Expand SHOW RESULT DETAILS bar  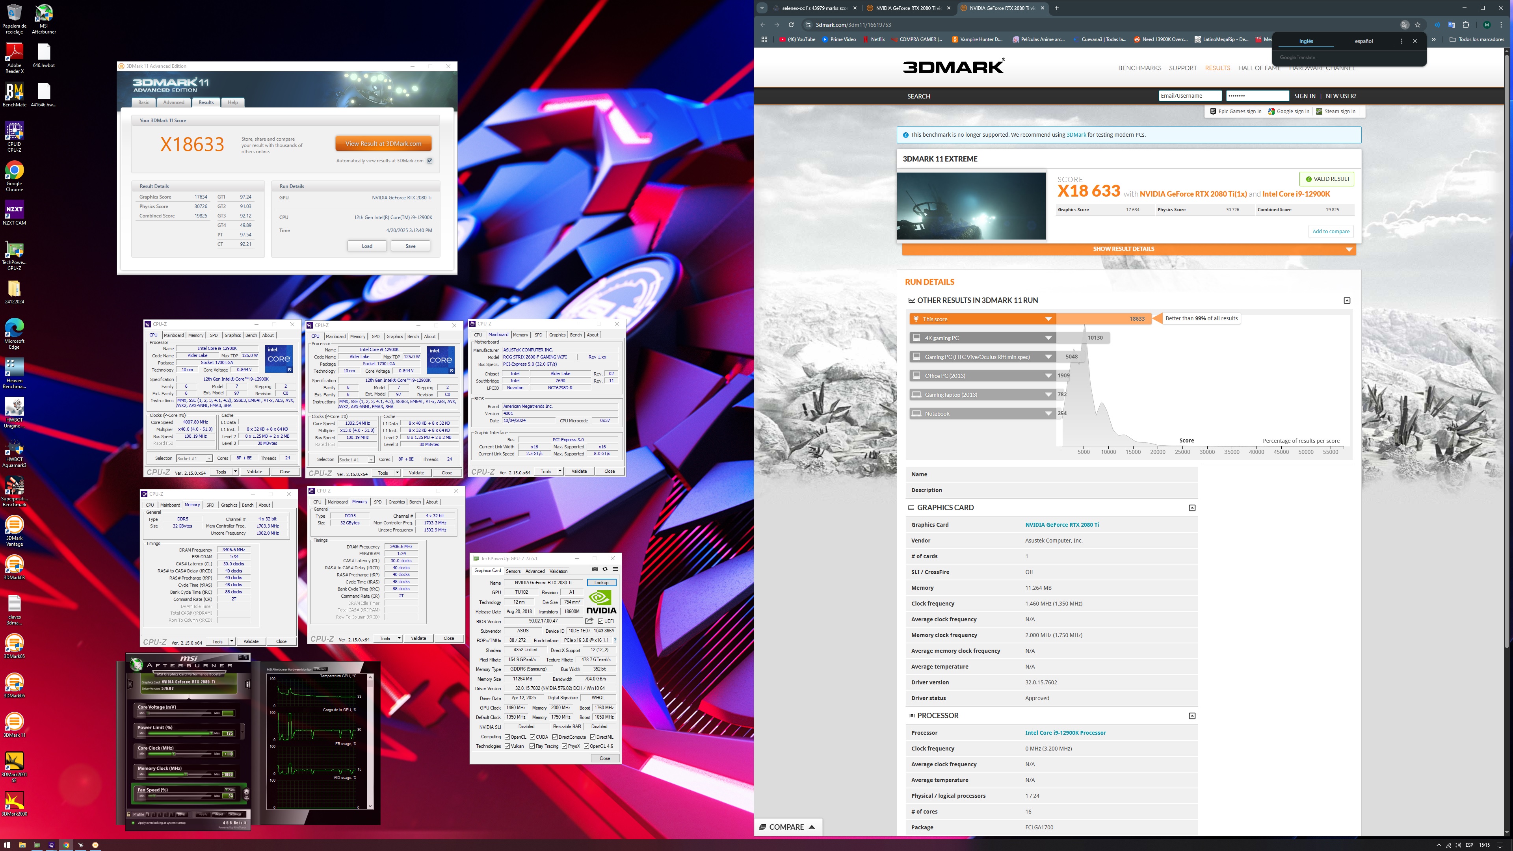click(x=1128, y=249)
